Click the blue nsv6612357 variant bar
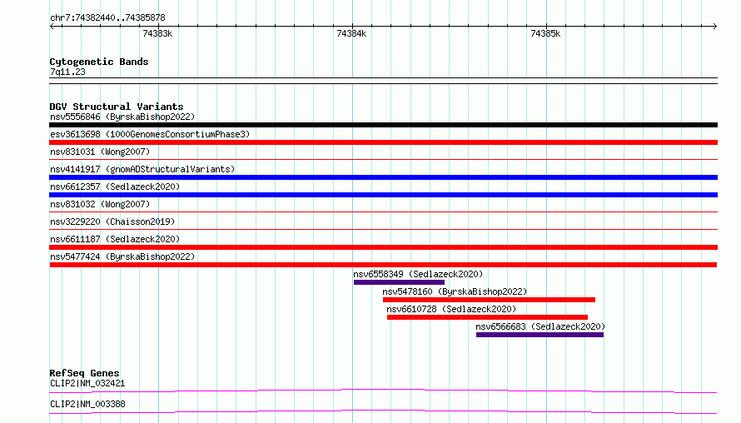Viewport: 741px width, 423px height. point(383,195)
